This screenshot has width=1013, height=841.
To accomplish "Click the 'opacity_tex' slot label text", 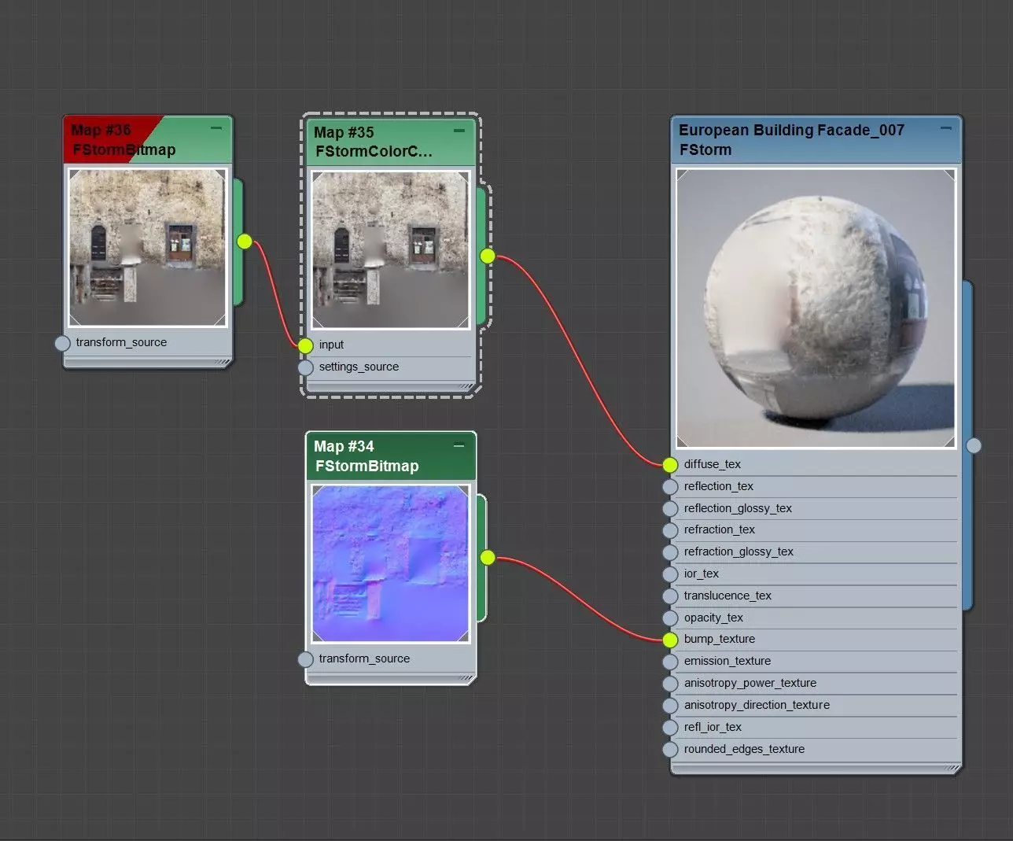I will point(713,618).
